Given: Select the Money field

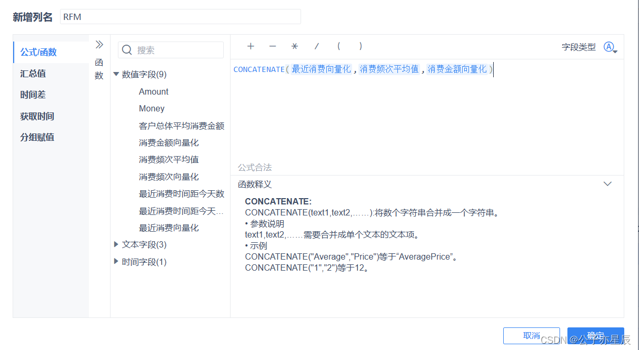Looking at the screenshot, I should [152, 108].
